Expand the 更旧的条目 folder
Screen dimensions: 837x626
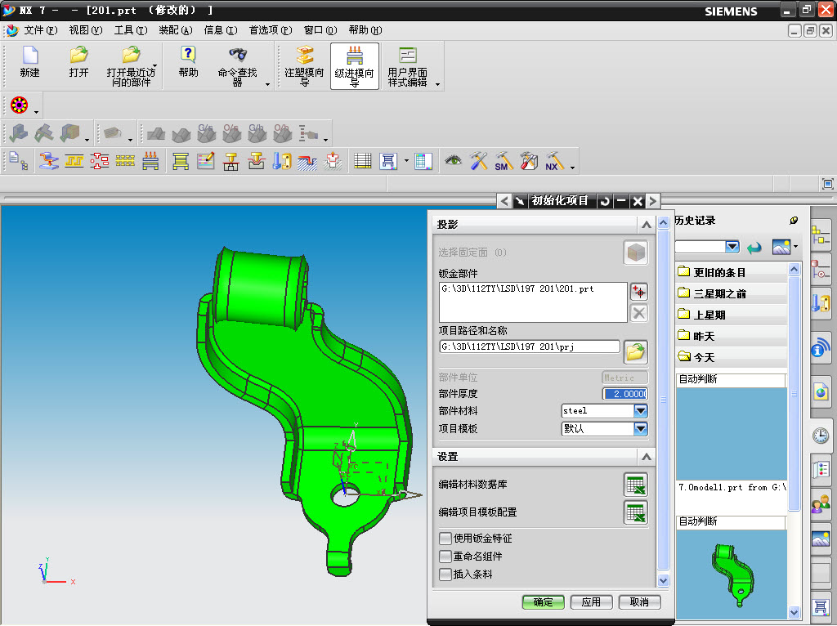click(x=732, y=273)
